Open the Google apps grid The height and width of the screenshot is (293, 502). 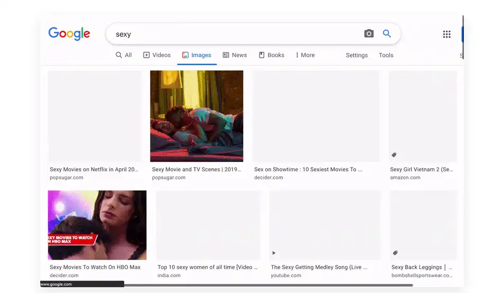click(446, 34)
